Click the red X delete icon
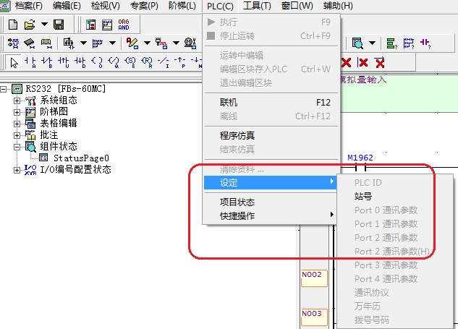 (347, 62)
